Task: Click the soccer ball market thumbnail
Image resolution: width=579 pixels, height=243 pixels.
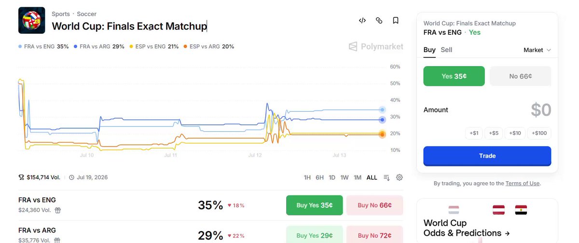Action: 31,20
